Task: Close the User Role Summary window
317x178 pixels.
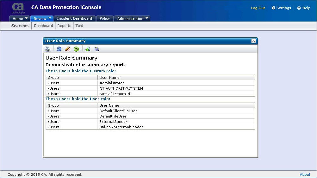Action: 253,41
